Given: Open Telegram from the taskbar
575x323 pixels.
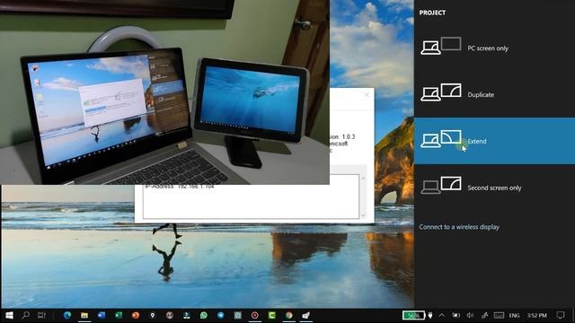Looking at the screenshot, I should 221,315.
